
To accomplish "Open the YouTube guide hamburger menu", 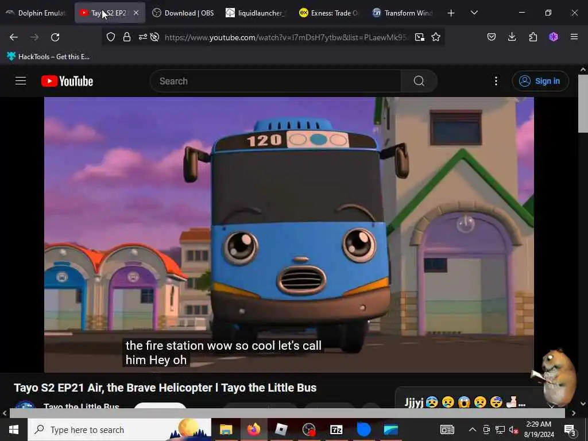I will (x=21, y=81).
